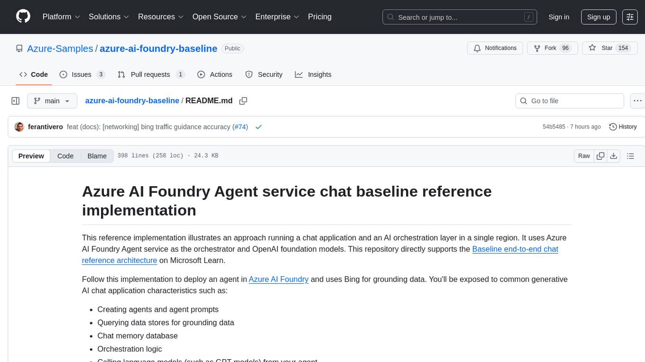Image resolution: width=645 pixels, height=362 pixels.
Task: Open the Issues tab
Action: pyautogui.click(x=82, y=74)
